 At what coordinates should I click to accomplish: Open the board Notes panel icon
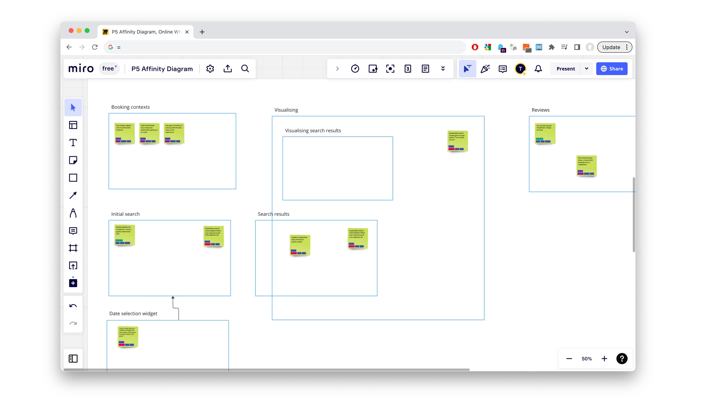click(426, 69)
